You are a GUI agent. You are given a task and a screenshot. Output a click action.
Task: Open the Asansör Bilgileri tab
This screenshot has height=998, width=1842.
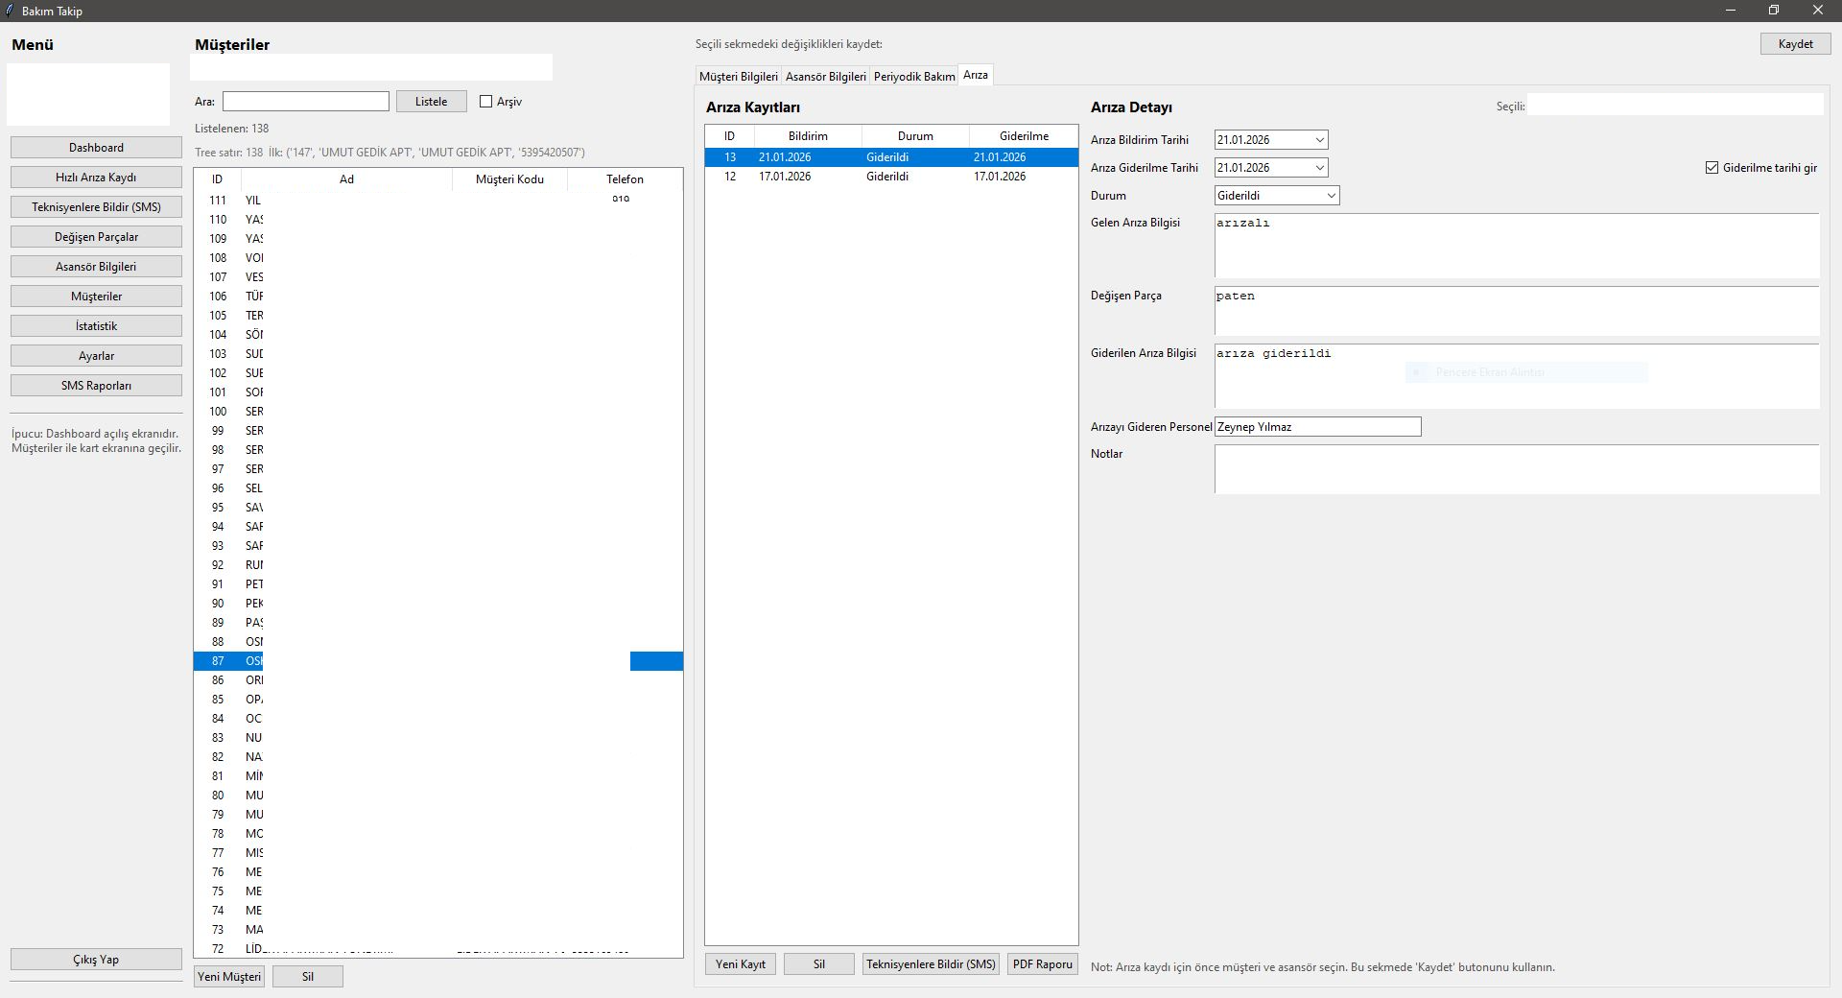(x=825, y=77)
